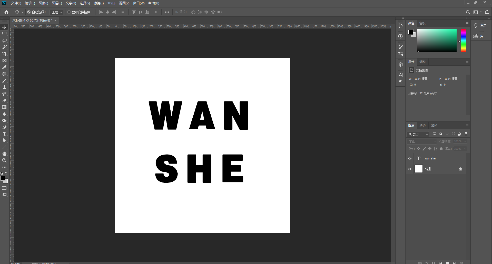This screenshot has height=264, width=492.
Task: Go to the Home screen
Action: click(6, 12)
